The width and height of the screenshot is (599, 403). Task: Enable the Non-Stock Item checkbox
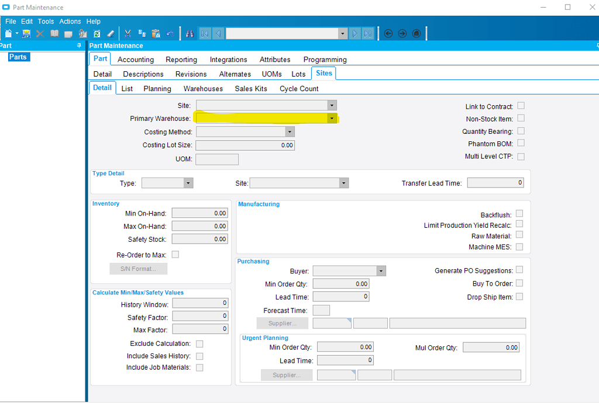[x=520, y=119]
